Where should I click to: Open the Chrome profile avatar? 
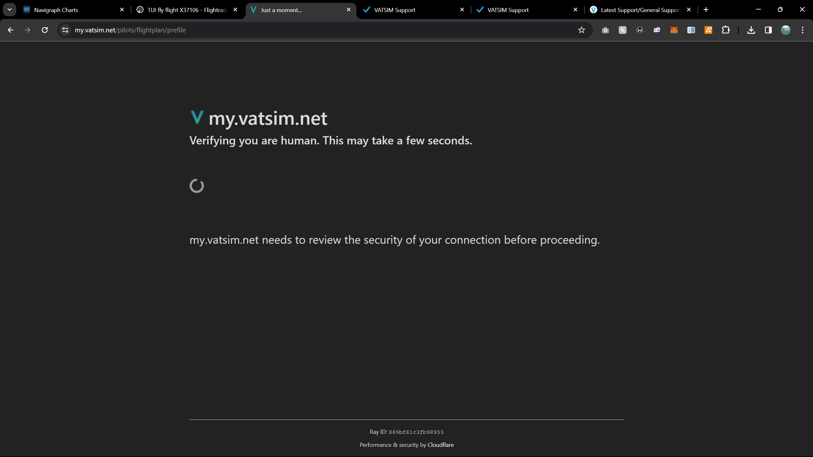(785, 30)
